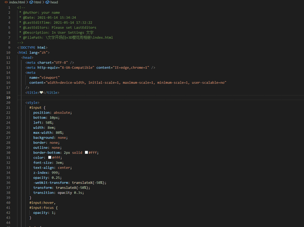Viewport: 304px width, 227px height.
Task: Click '-webkit-transform: translateX(-50%);' line
Action: pos(70,183)
